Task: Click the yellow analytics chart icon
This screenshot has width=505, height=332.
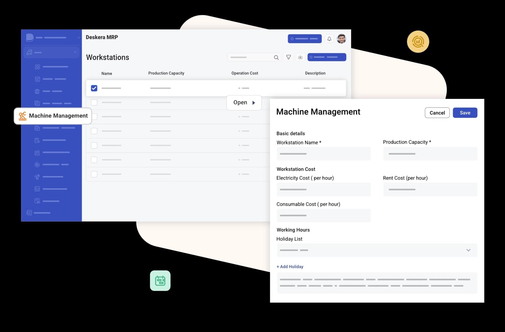Action: tap(418, 42)
